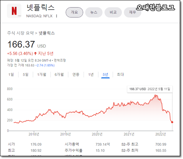Image resolution: width=183 pixels, height=159 pixels.
Task: Click the red endpoint dot on the chart
Action: [x=172, y=122]
